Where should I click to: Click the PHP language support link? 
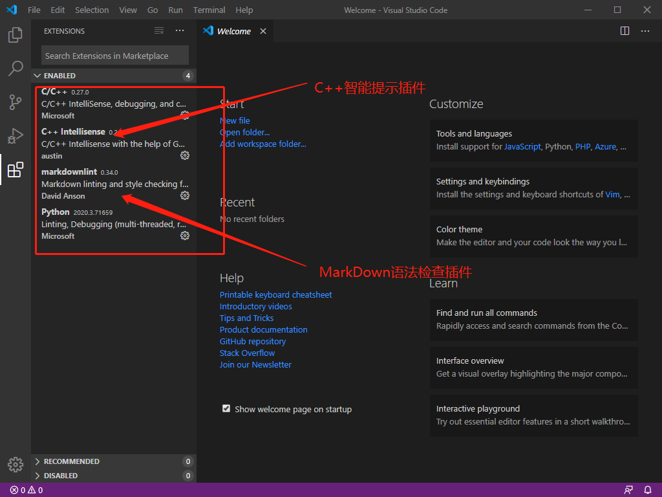pyautogui.click(x=582, y=147)
